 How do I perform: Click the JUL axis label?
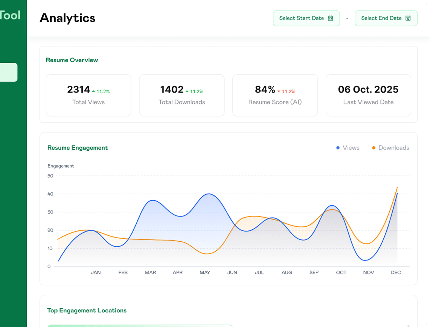point(259,272)
